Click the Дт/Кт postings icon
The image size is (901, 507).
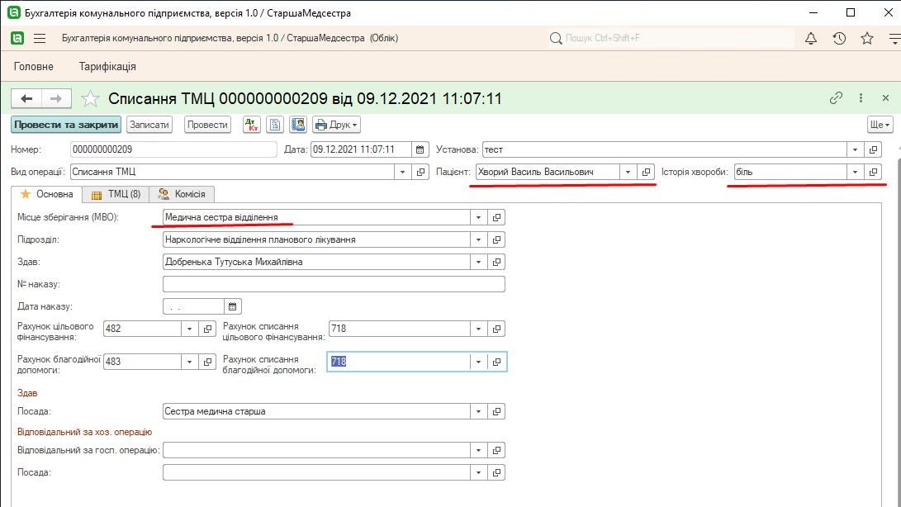(252, 125)
